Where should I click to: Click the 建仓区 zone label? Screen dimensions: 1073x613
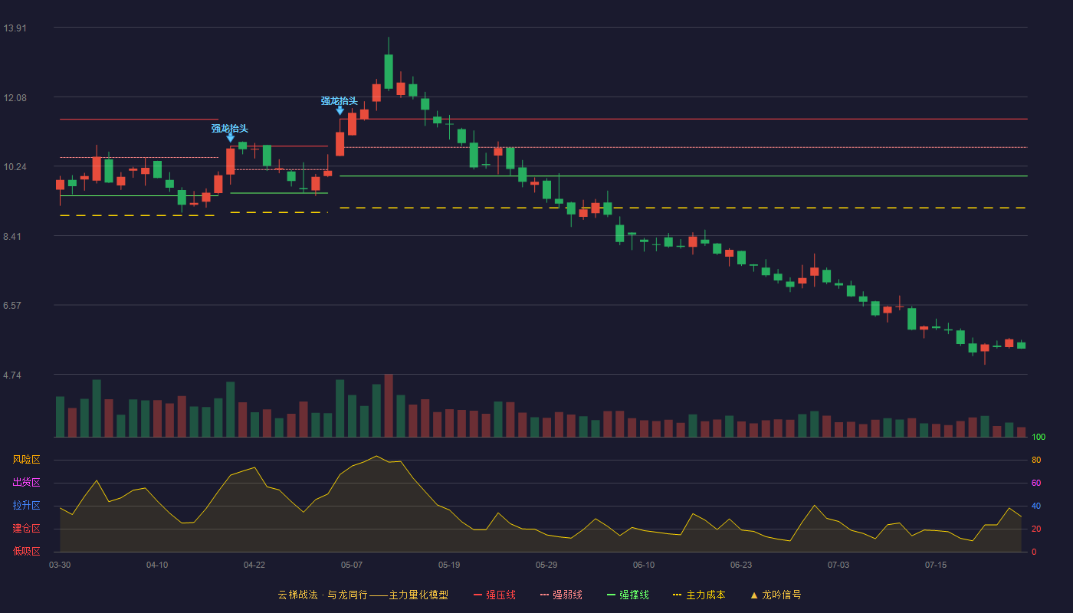[x=26, y=529]
